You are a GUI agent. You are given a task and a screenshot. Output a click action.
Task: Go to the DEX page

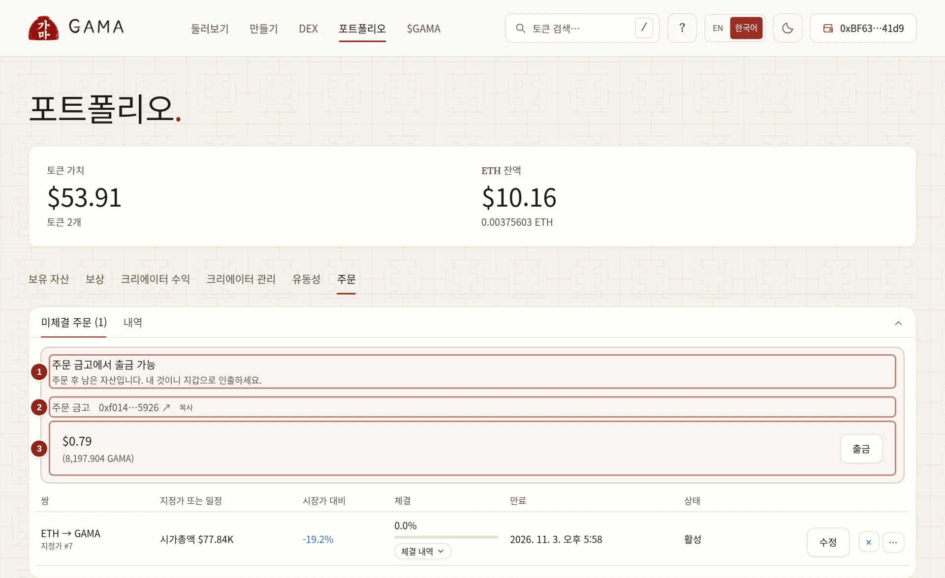click(x=308, y=29)
